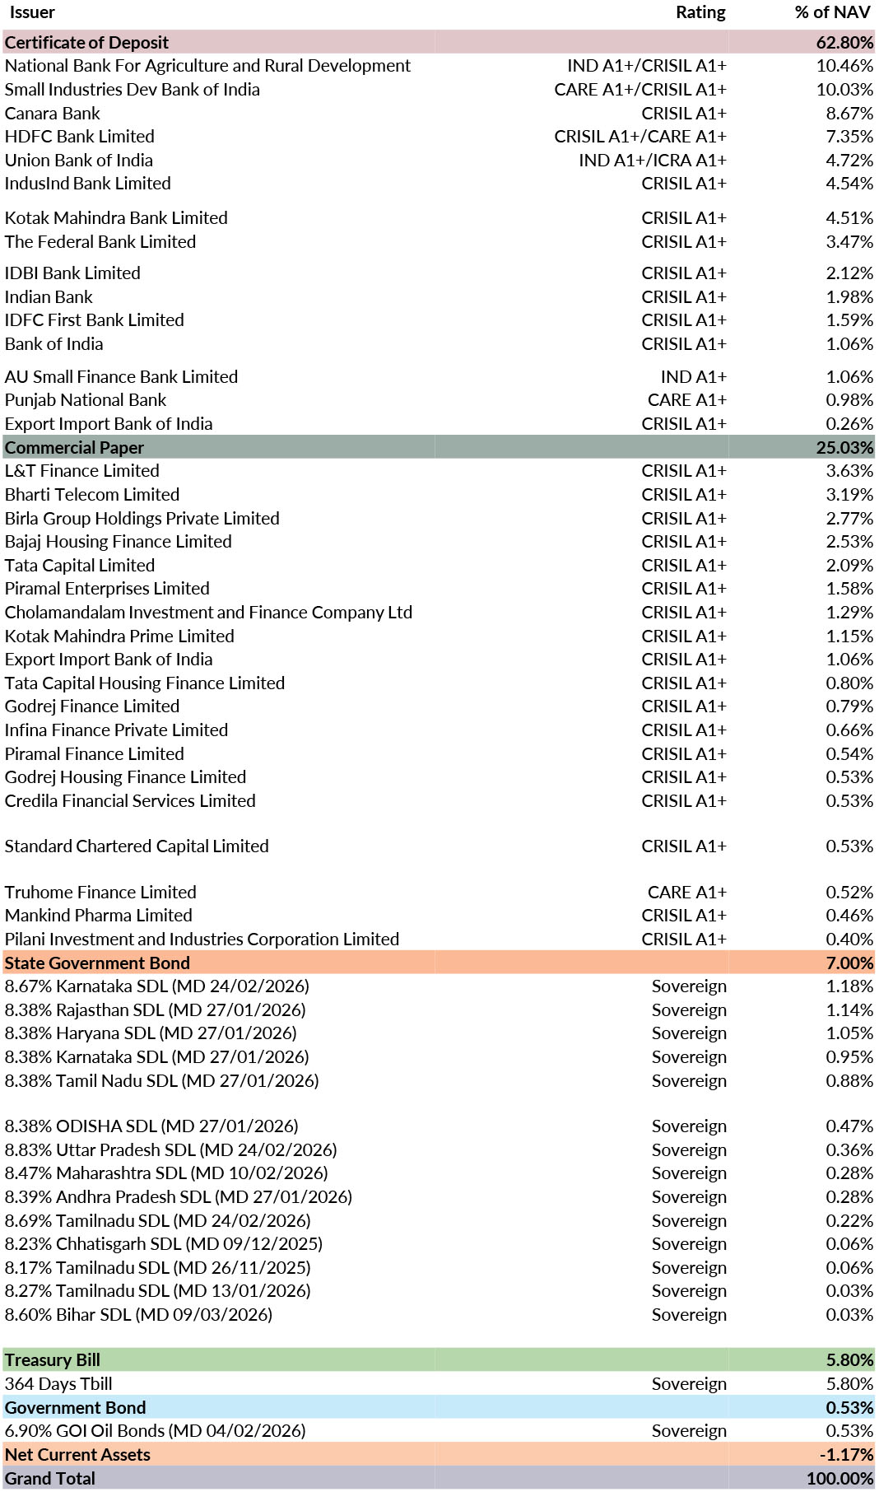Select L&T Finance Limited issuer cell

click(82, 471)
